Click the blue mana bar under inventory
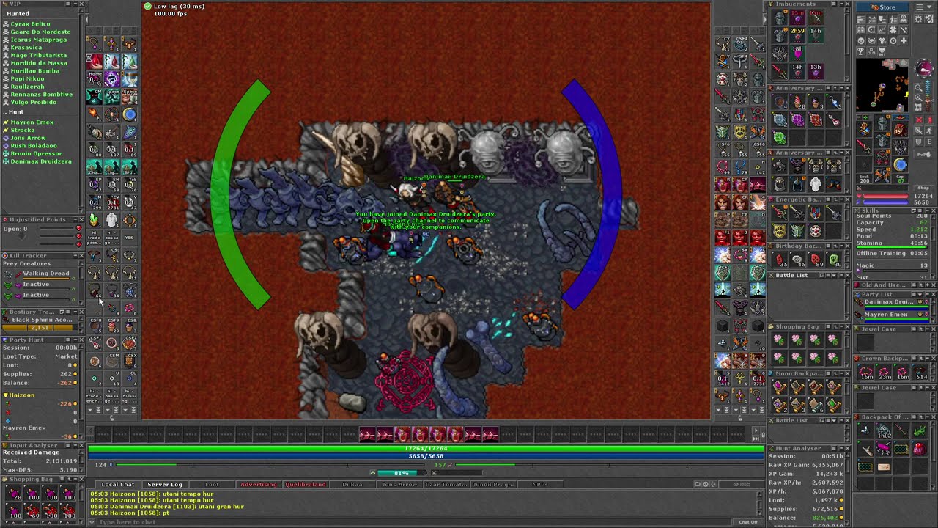The width and height of the screenshot is (938, 528). [x=886, y=202]
